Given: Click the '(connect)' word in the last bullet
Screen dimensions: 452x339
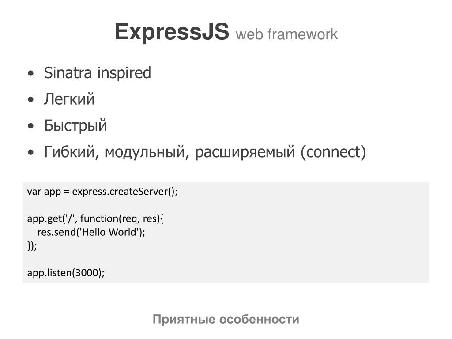Looking at the screenshot, I should point(333,152).
